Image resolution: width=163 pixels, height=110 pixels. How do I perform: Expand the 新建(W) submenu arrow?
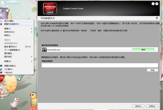point(32,61)
